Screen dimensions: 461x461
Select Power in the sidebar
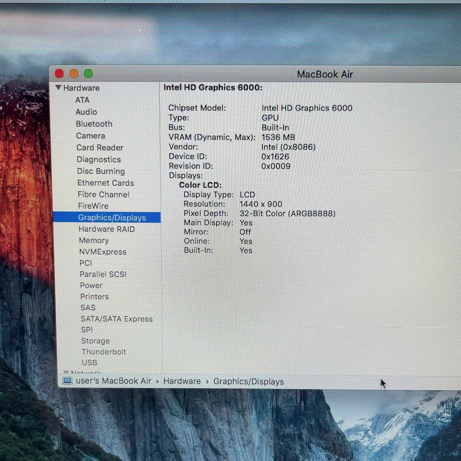[x=91, y=285]
